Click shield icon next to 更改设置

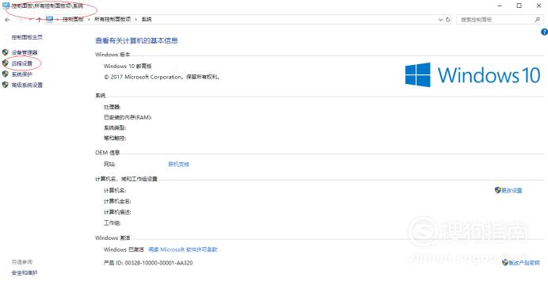click(x=498, y=190)
